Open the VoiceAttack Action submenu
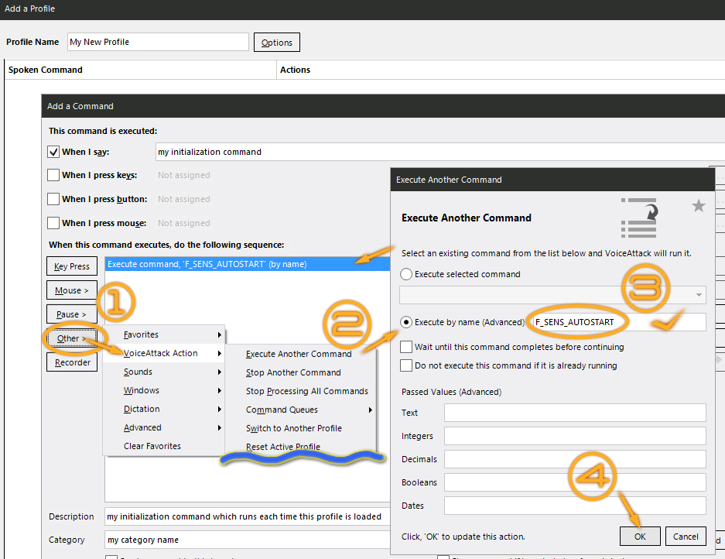 (x=161, y=353)
